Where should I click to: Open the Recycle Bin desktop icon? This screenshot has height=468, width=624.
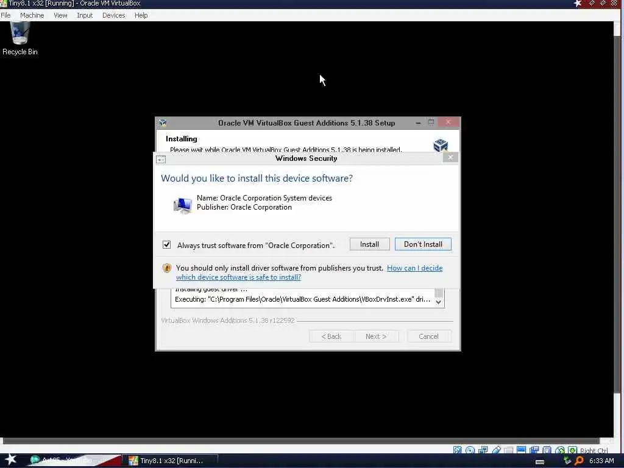pyautogui.click(x=19, y=38)
